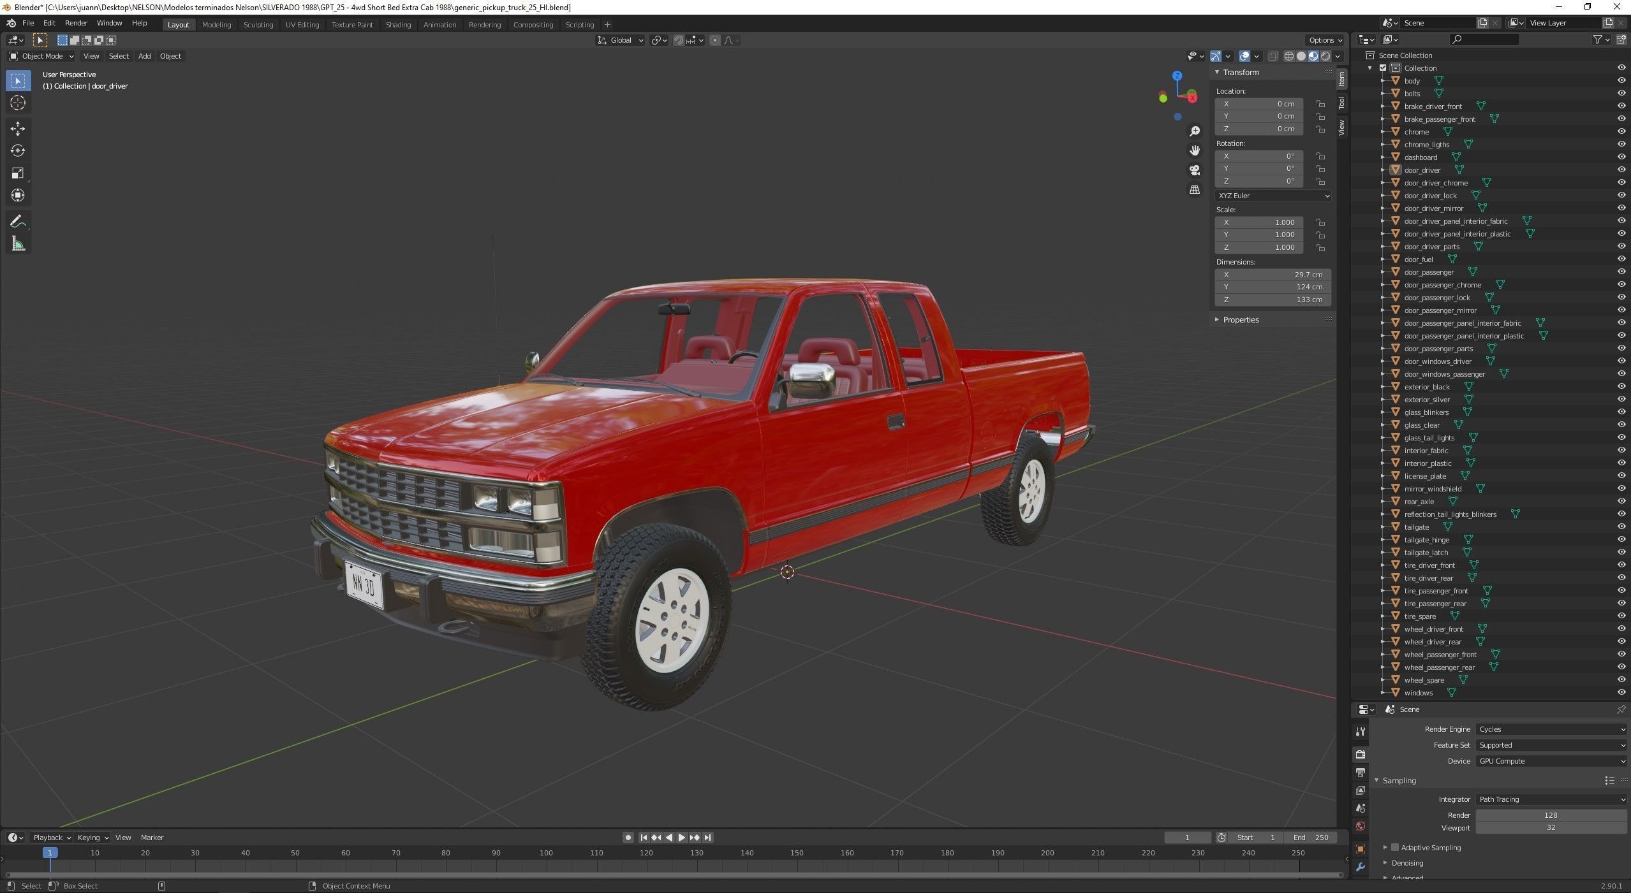Click the pan view hand icon
The width and height of the screenshot is (1631, 893).
pyautogui.click(x=1195, y=150)
